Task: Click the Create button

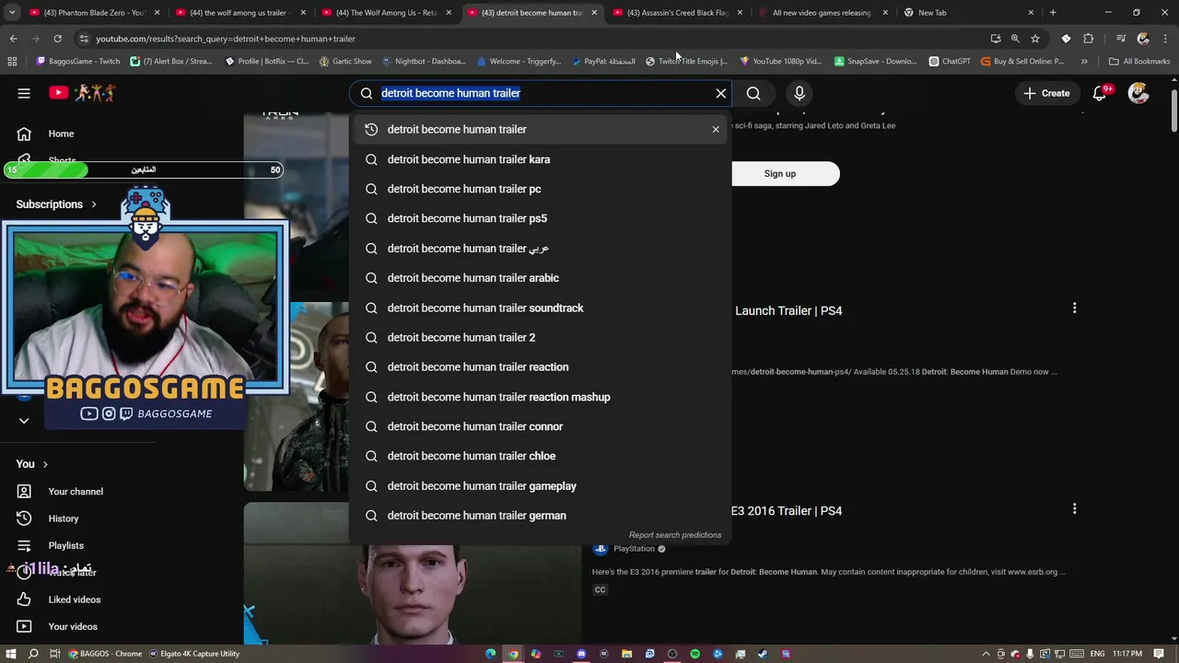Action: [1046, 93]
